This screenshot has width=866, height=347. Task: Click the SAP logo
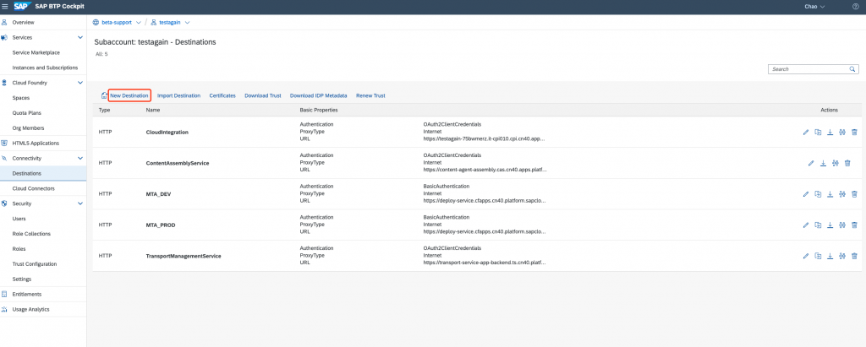[21, 6]
